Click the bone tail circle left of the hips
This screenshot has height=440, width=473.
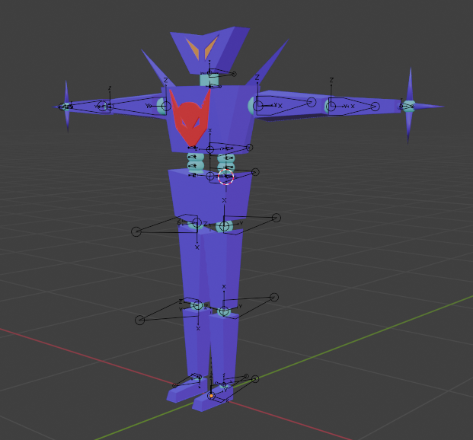coord(136,231)
